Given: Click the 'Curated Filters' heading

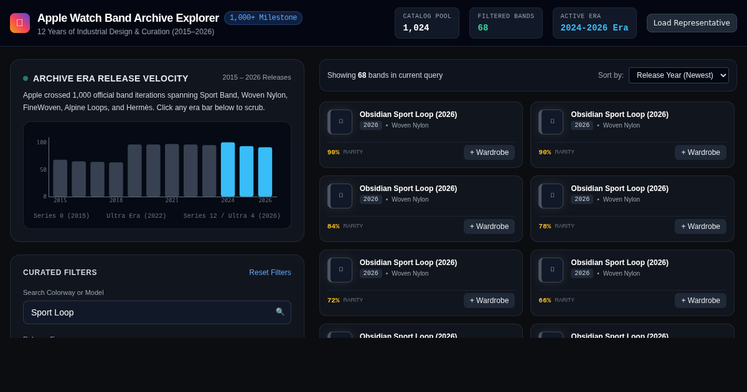Looking at the screenshot, I should 60,273.
